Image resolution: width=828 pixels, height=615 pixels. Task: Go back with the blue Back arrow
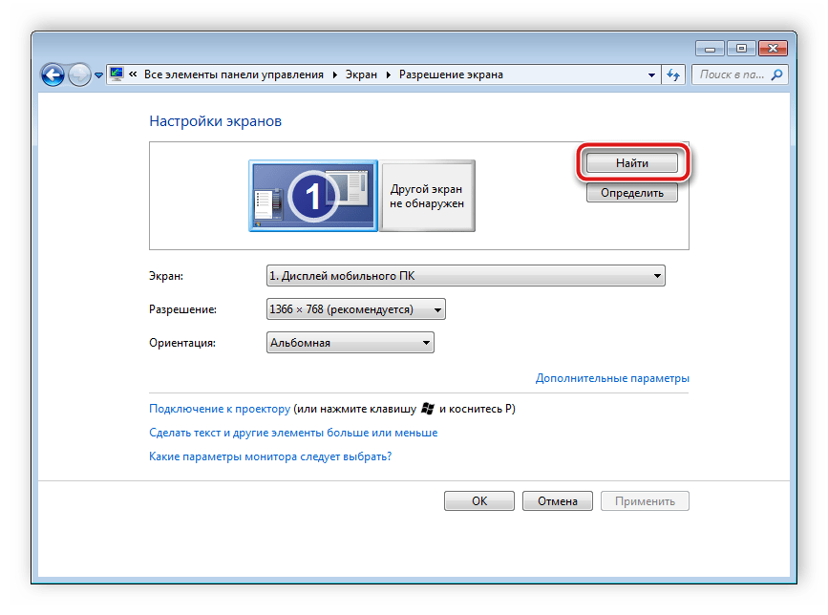tap(53, 74)
